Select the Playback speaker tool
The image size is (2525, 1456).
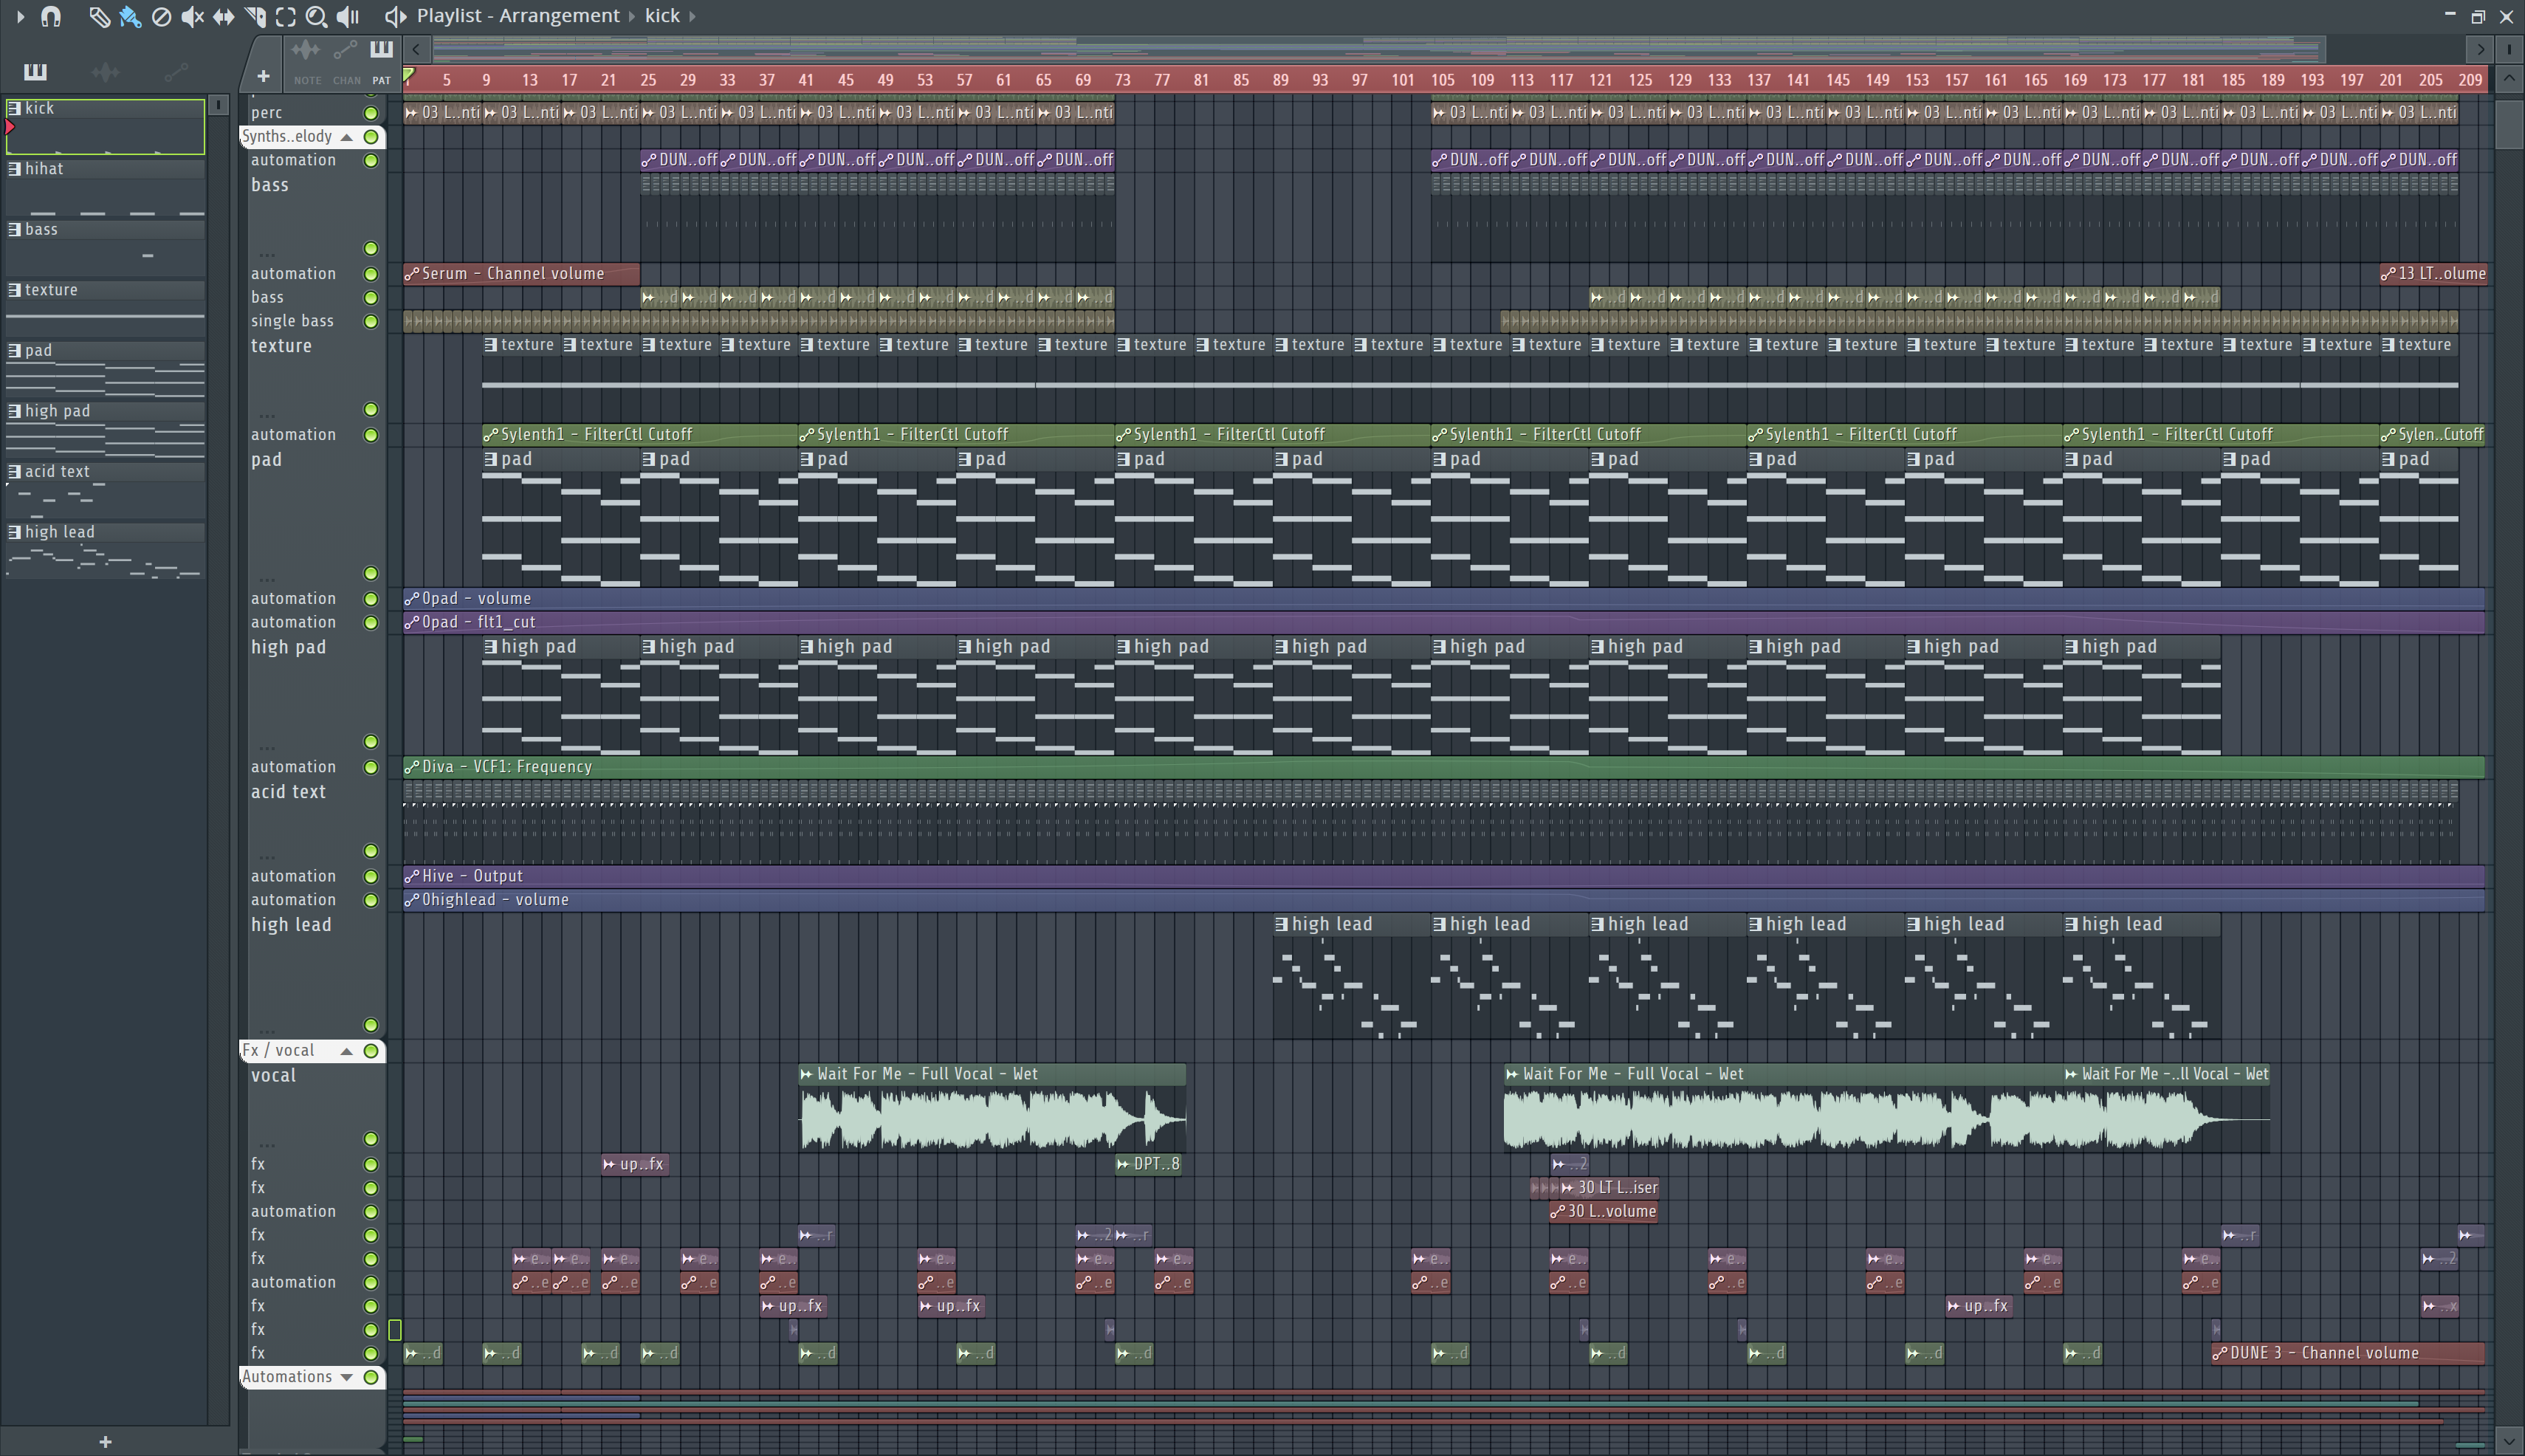347,16
